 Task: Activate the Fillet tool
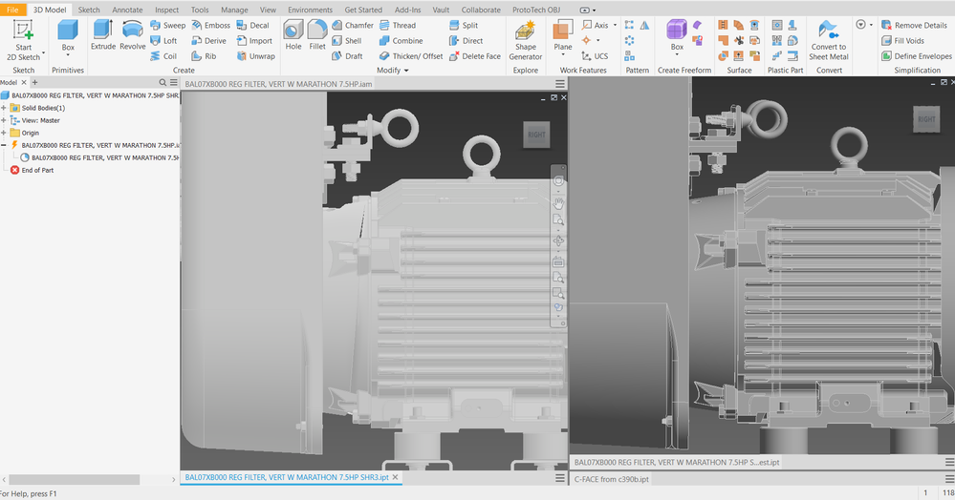(316, 34)
